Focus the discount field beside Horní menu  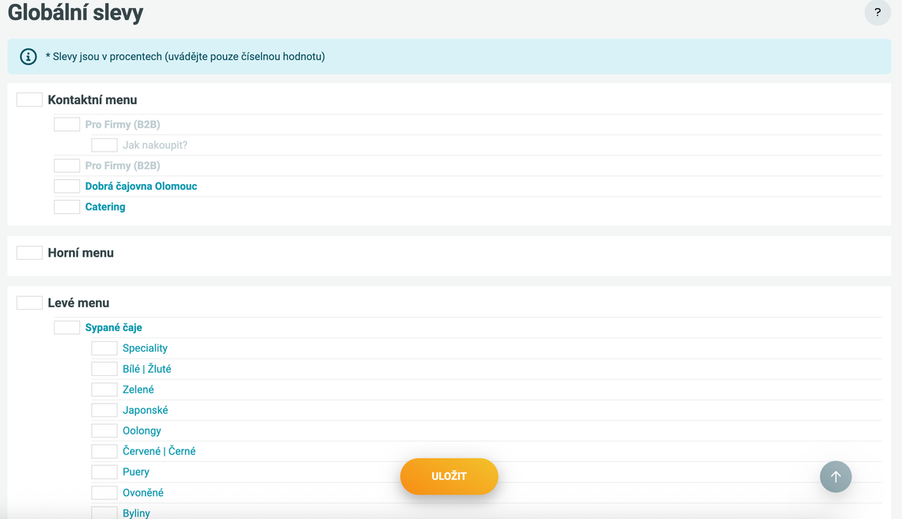point(30,253)
